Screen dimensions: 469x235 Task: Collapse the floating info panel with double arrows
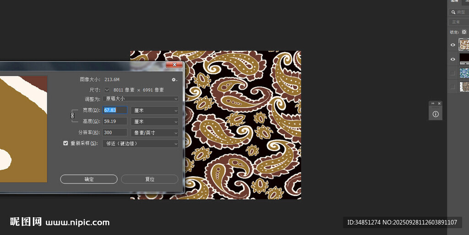coord(433,104)
